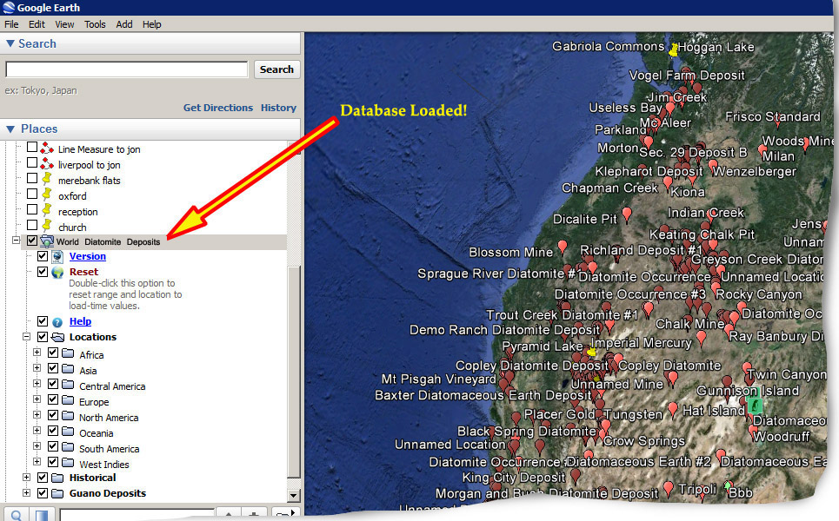
Task: Open the Get Directions link
Action: pyautogui.click(x=218, y=108)
